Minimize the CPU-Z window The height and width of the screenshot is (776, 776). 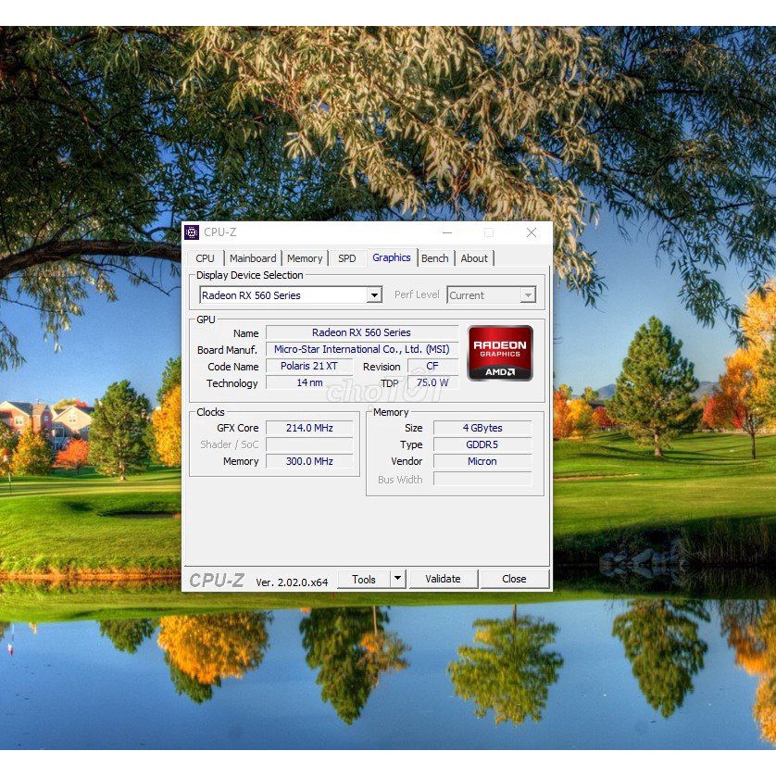tap(447, 232)
